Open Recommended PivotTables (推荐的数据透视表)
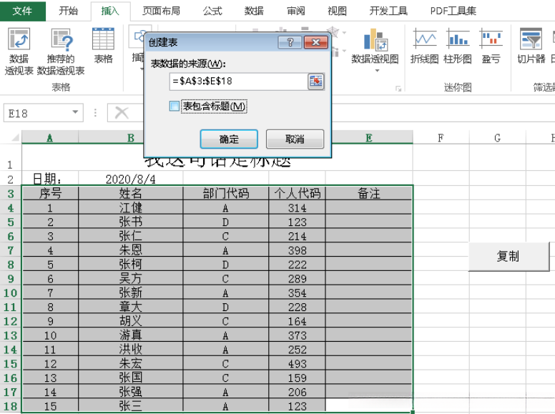The width and height of the screenshot is (555, 414). coord(61,51)
